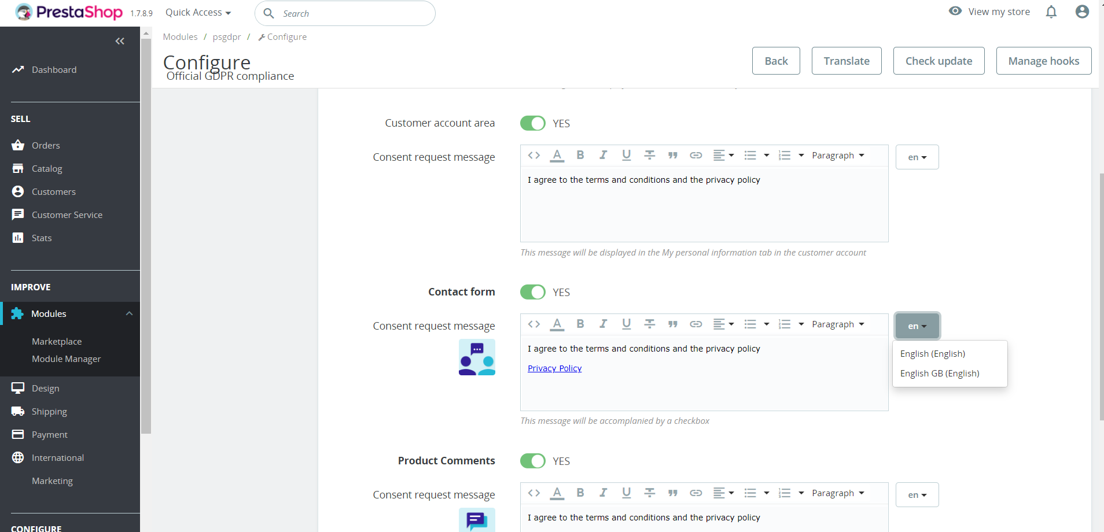The height and width of the screenshot is (532, 1104).
Task: Click the search magnifier icon
Action: [x=268, y=13]
